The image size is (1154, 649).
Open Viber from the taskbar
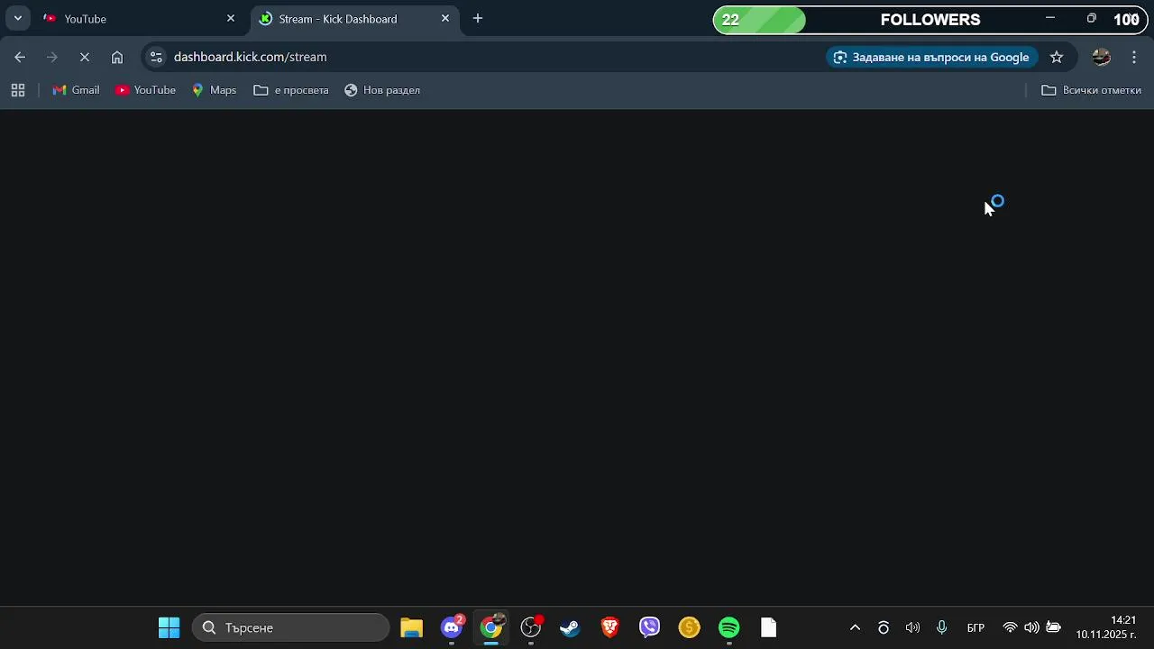(650, 627)
